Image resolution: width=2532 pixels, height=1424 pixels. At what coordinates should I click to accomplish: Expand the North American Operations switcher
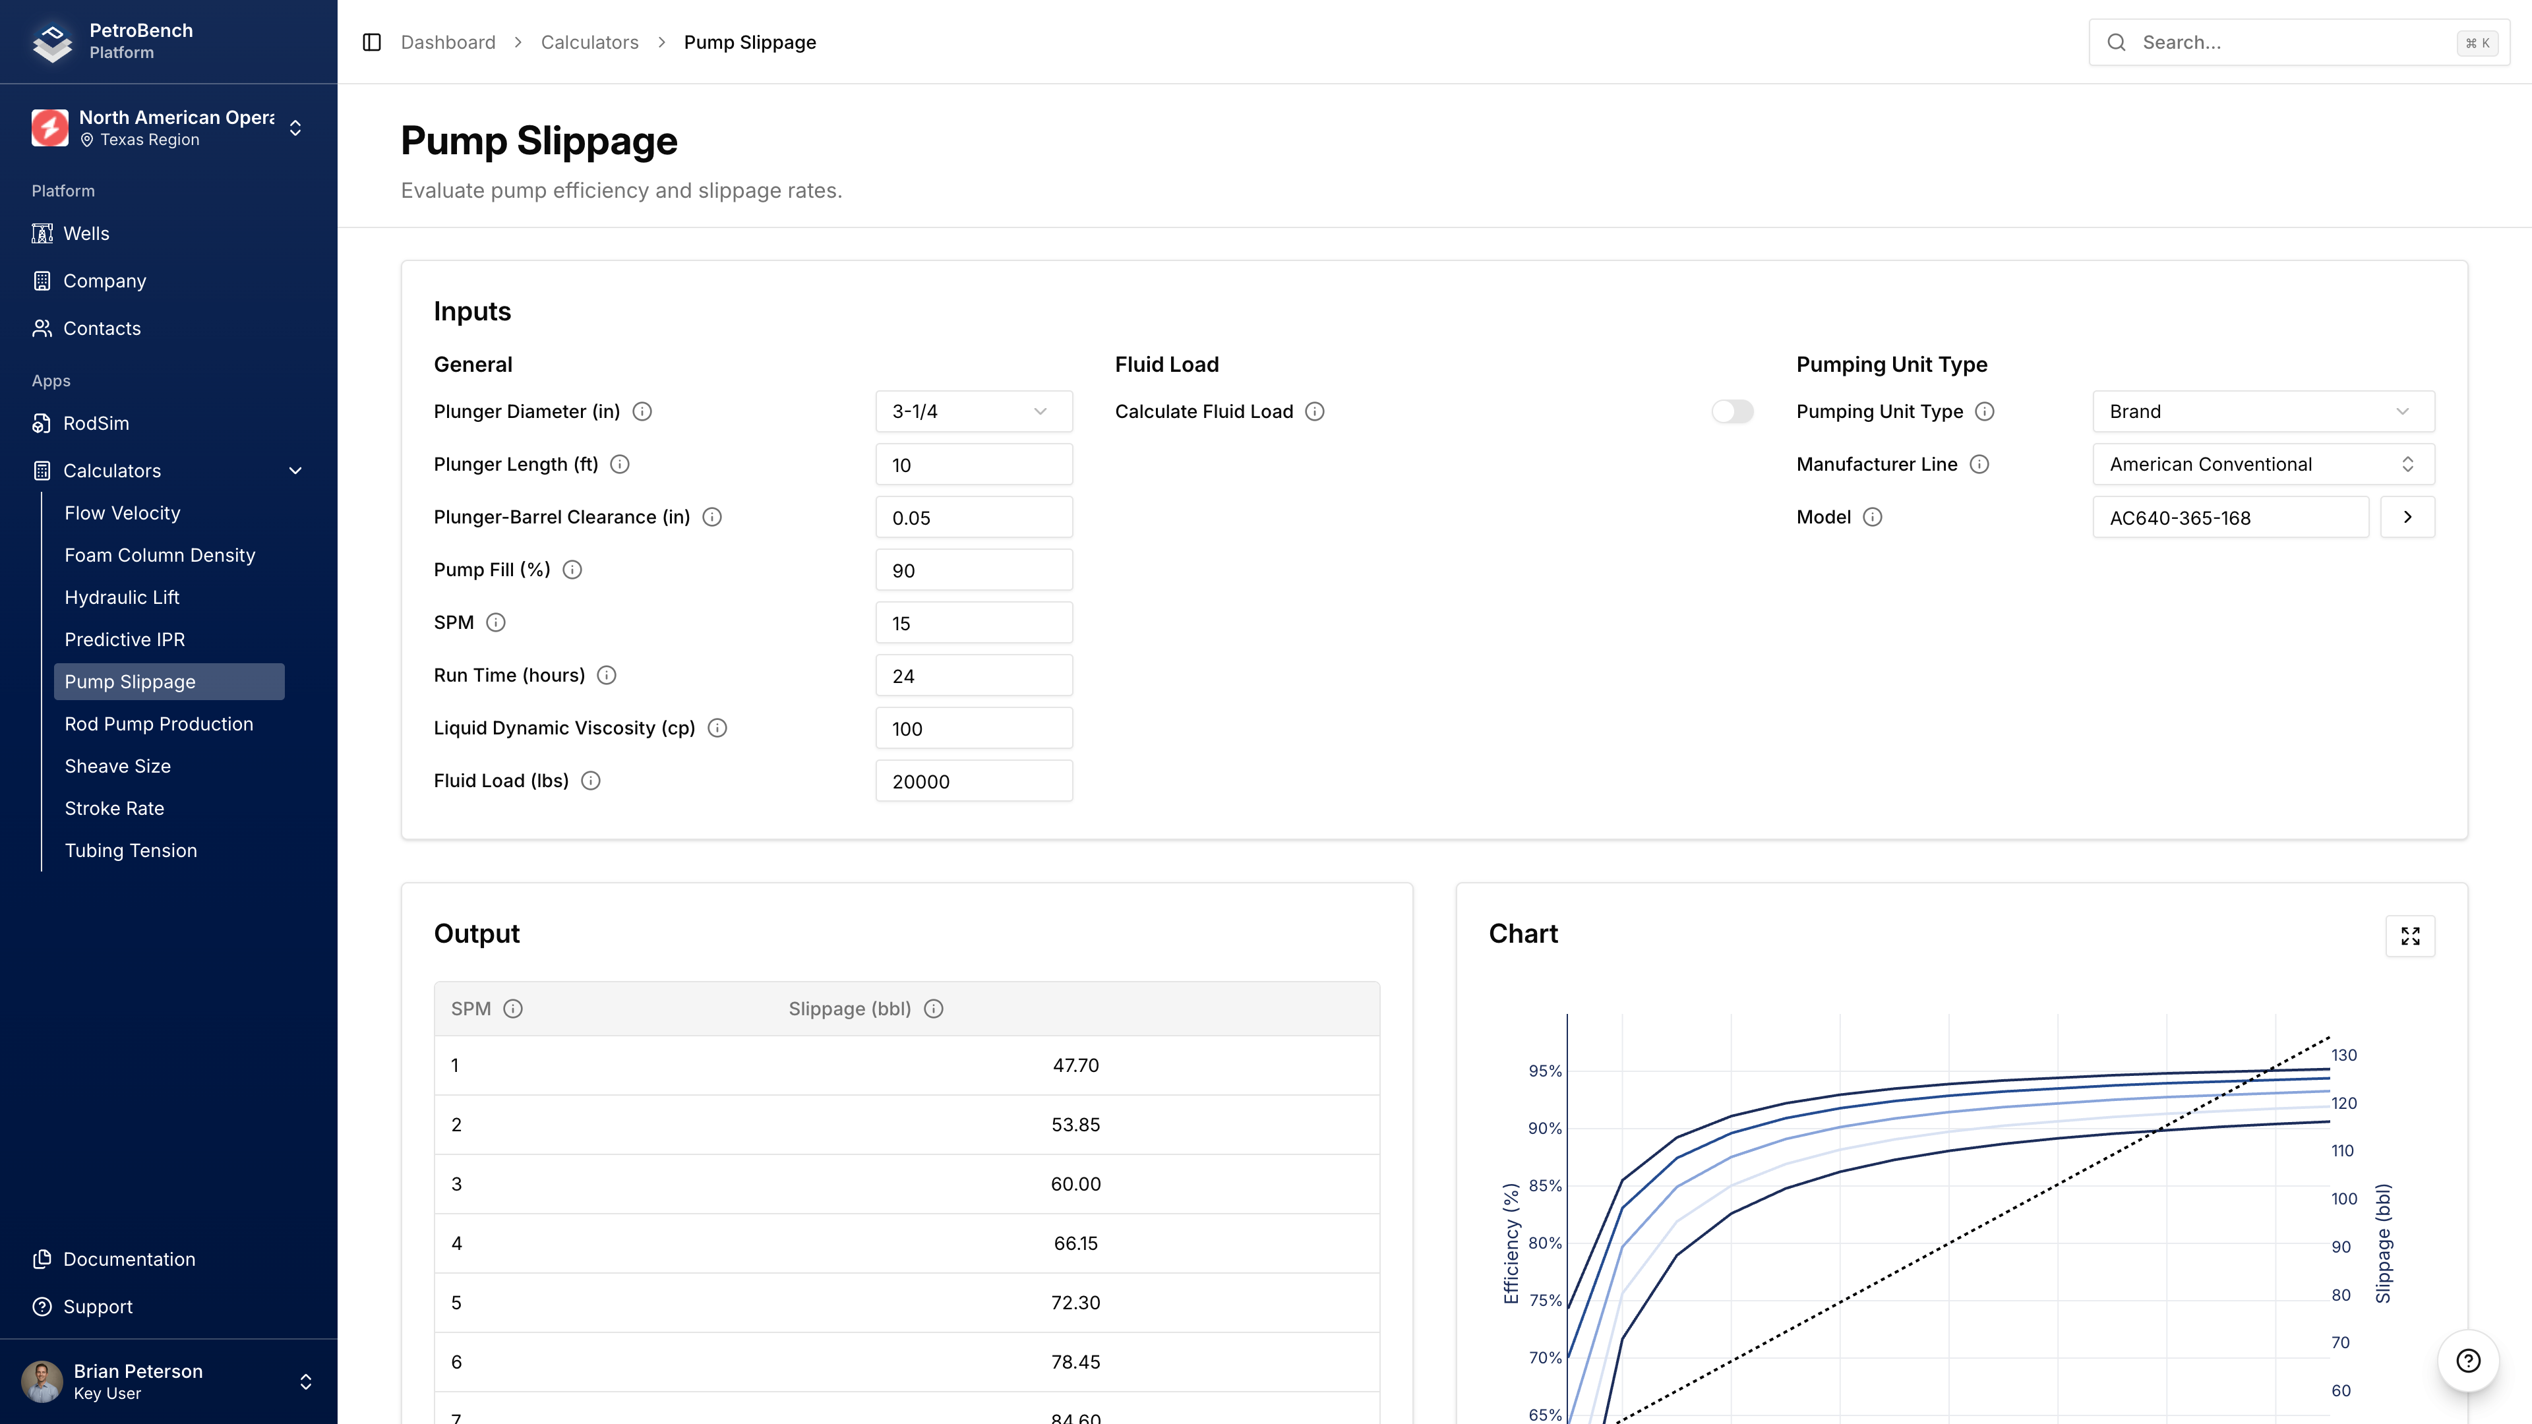tap(295, 128)
